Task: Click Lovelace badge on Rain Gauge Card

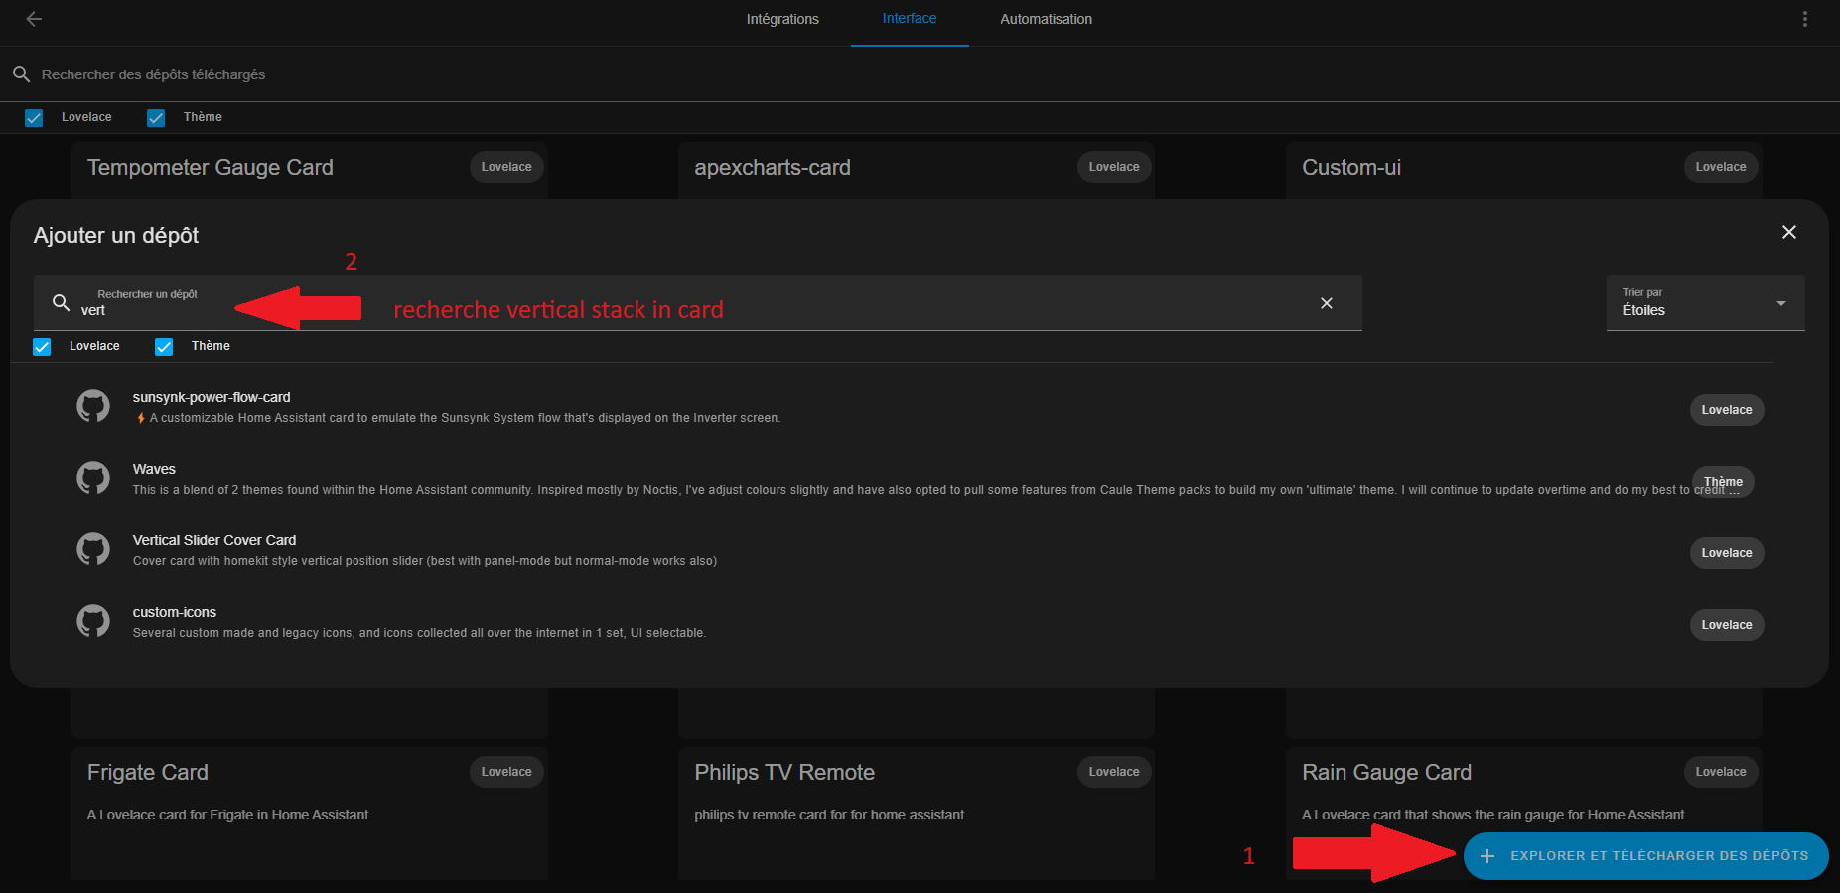Action: pos(1721,772)
